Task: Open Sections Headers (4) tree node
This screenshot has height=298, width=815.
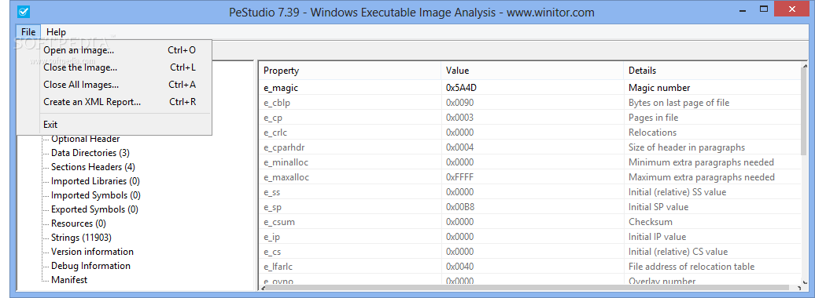Action: coord(93,167)
